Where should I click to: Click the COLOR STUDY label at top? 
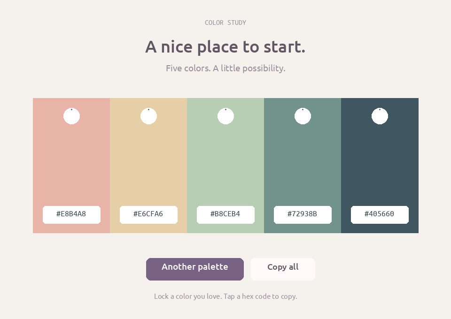click(x=225, y=23)
